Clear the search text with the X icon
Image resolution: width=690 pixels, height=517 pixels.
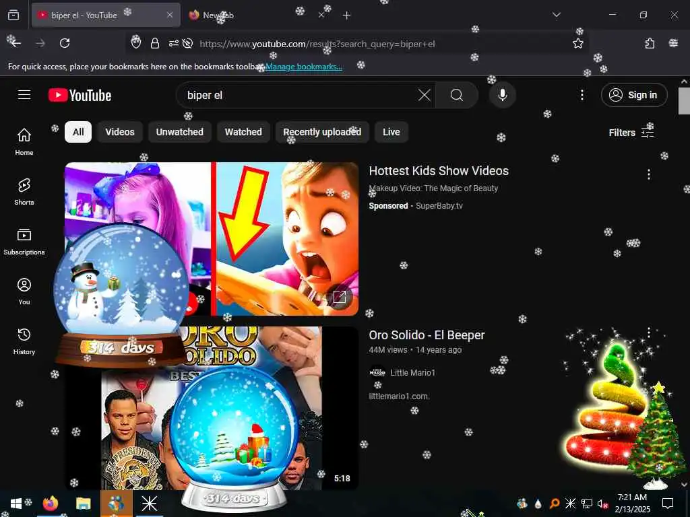(x=425, y=95)
